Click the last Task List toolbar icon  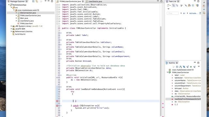pos(197,6)
